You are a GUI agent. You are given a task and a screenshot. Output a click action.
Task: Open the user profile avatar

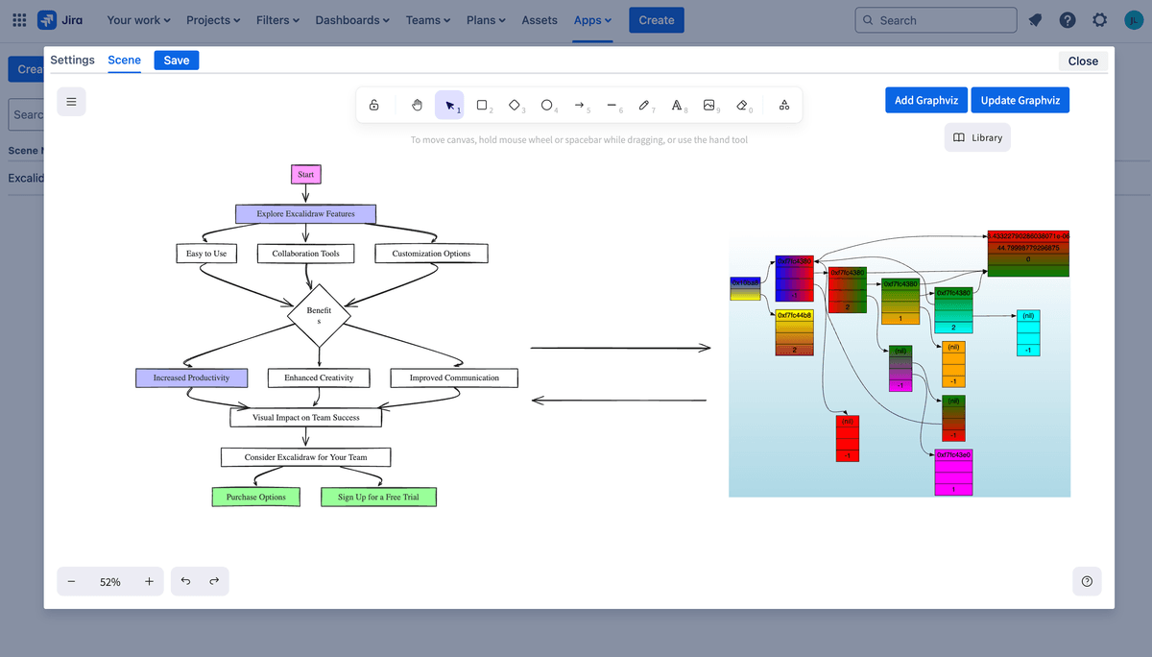coord(1132,20)
